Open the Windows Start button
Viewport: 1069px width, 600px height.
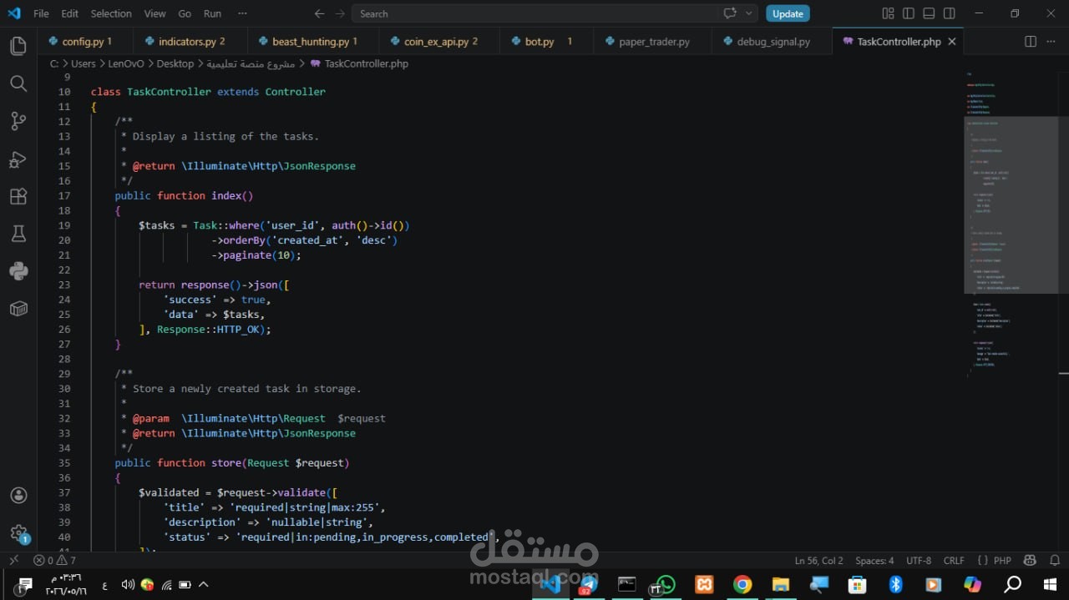1050,584
